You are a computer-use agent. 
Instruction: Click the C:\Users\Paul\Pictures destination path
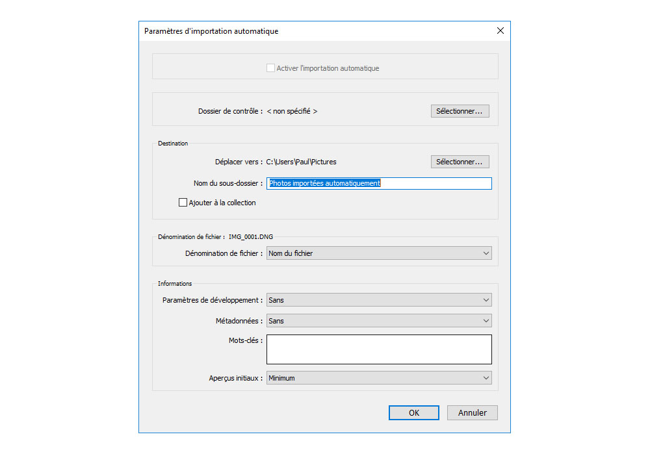(x=302, y=162)
